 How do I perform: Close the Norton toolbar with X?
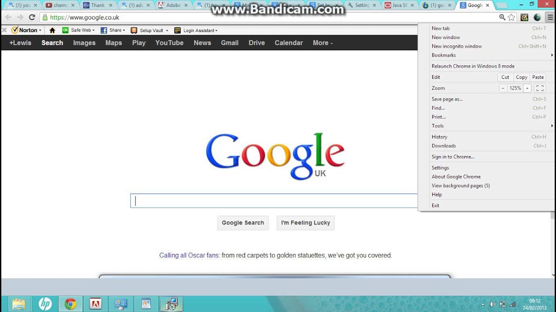coord(4,30)
